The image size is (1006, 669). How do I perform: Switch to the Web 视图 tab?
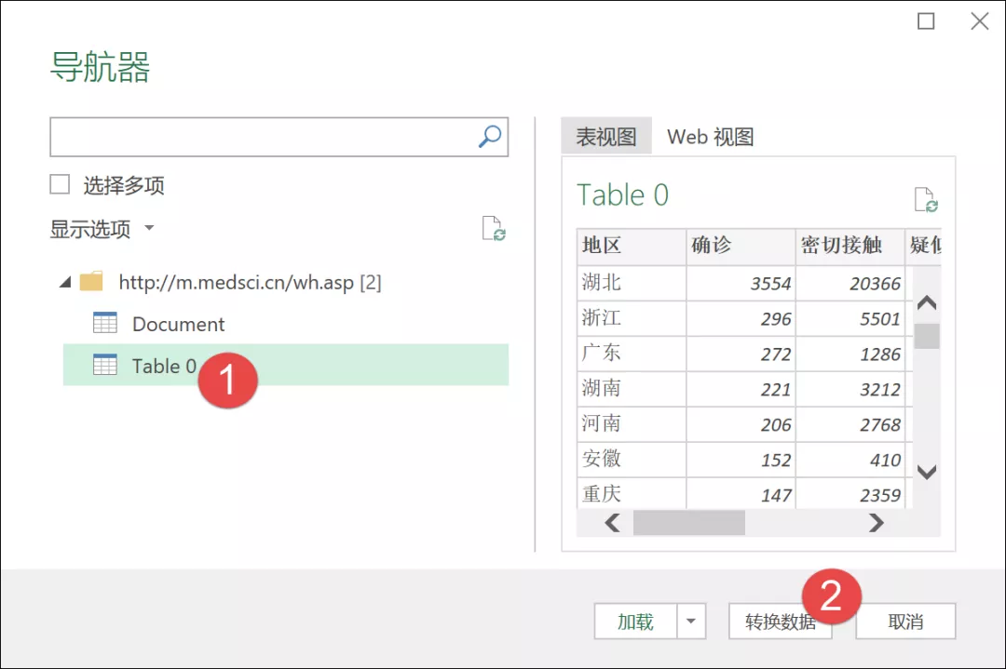(x=710, y=137)
